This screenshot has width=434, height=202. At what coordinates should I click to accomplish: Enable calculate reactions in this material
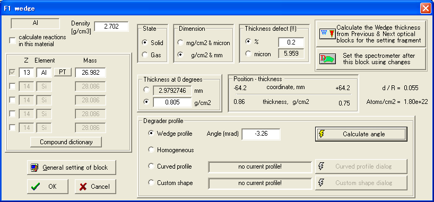click(x=12, y=40)
